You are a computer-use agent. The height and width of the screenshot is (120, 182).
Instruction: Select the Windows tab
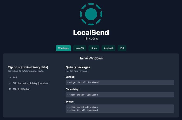[63, 48]
